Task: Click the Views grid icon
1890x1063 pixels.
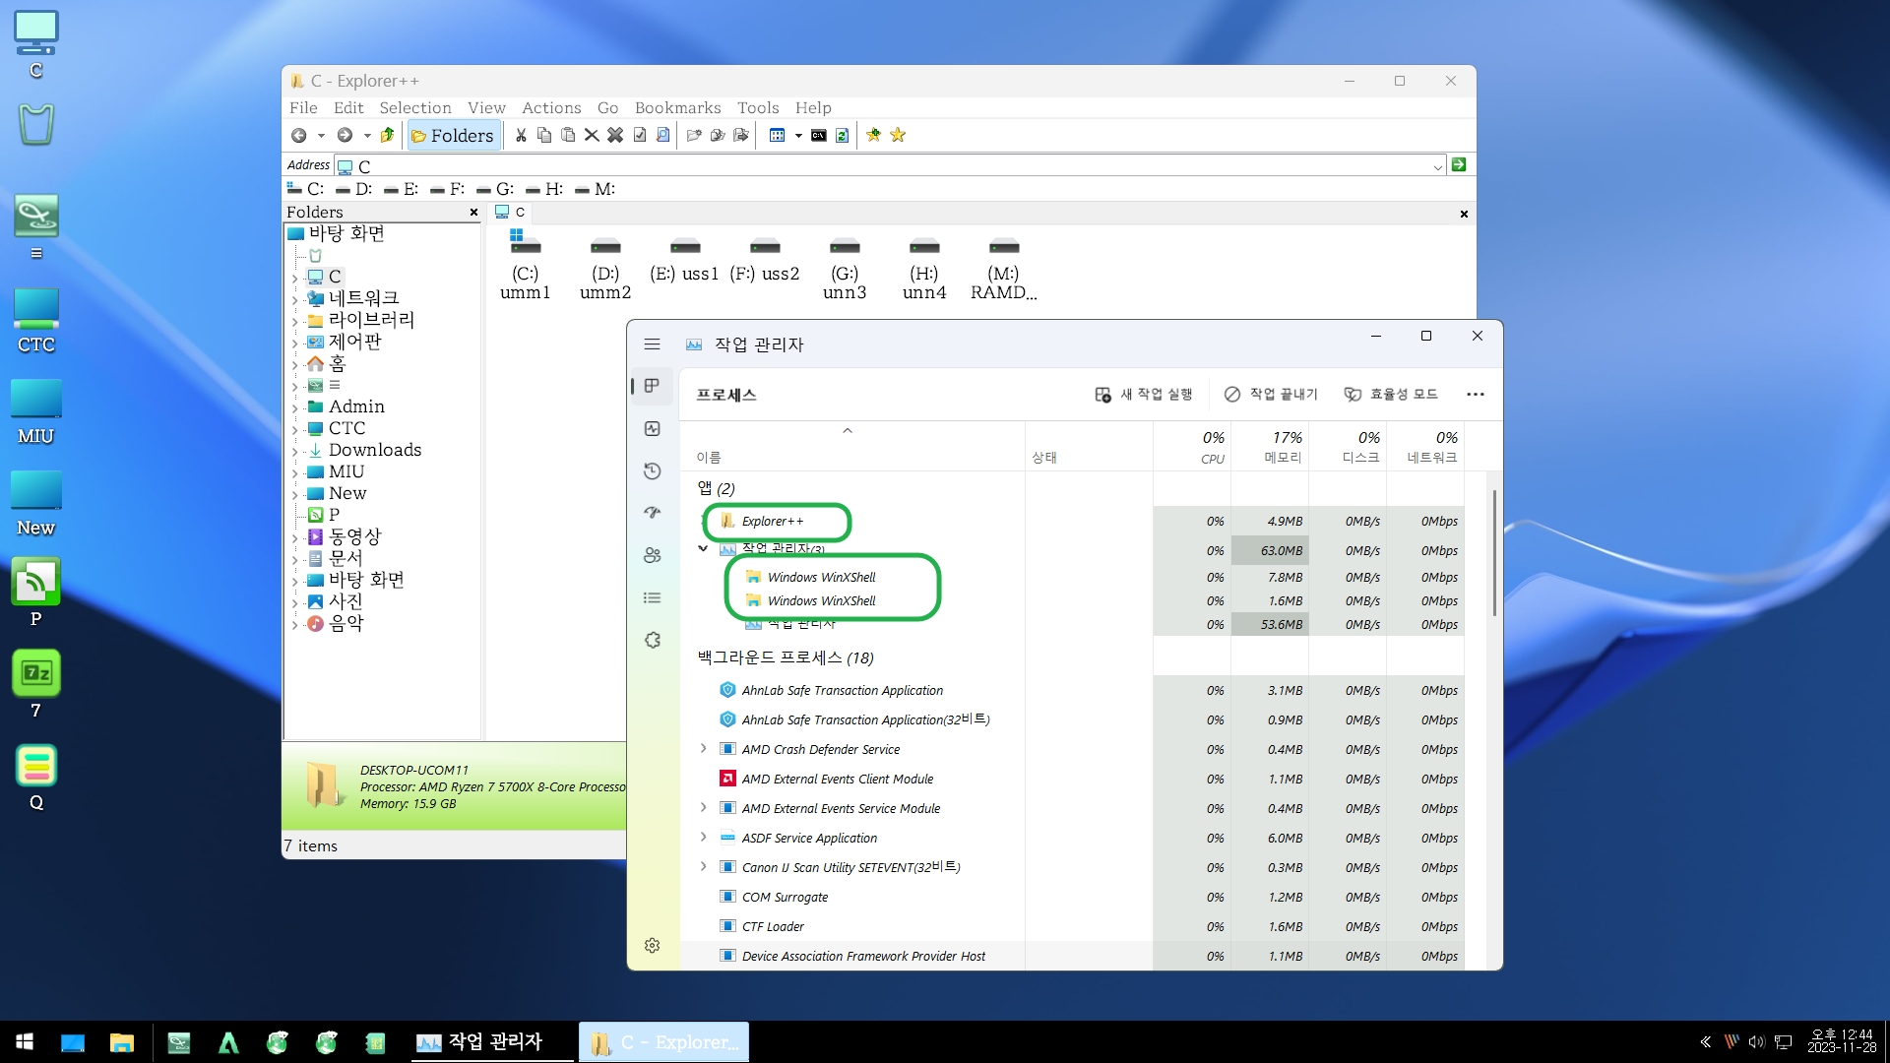Action: click(x=777, y=136)
